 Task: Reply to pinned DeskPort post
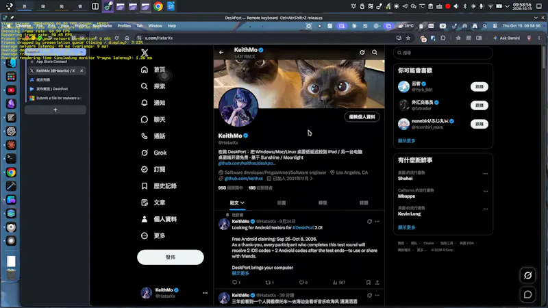pos(236,283)
